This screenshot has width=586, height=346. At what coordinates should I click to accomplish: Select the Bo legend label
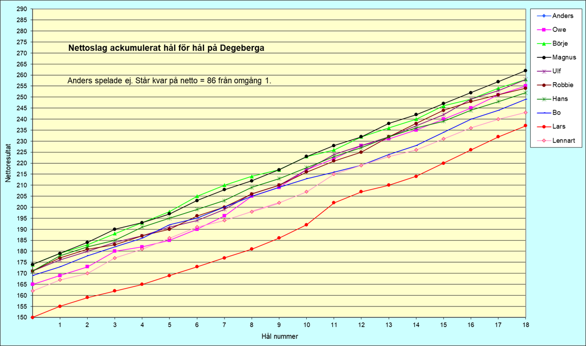556,112
